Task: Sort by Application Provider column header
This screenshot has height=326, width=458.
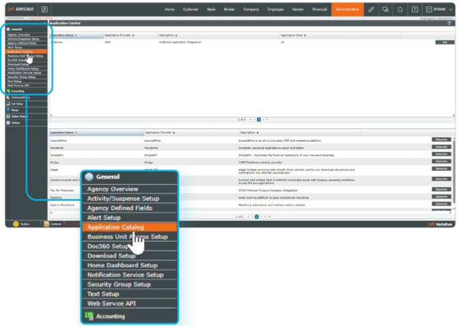Action: pos(119,35)
